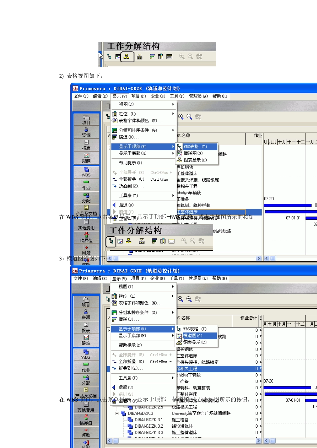Open 作业 sidebar icon in lower Primavera window
317x448 pixels.
coord(86,367)
